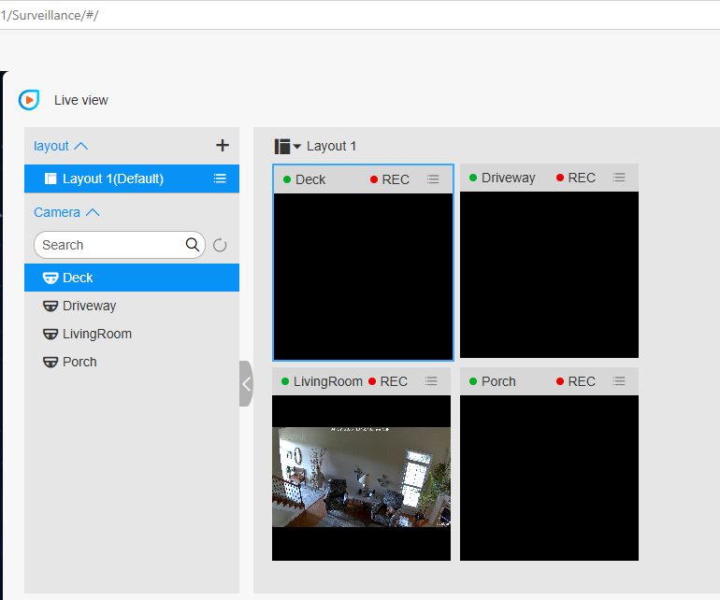Click the LivingRoom camera dome icon

click(50, 334)
